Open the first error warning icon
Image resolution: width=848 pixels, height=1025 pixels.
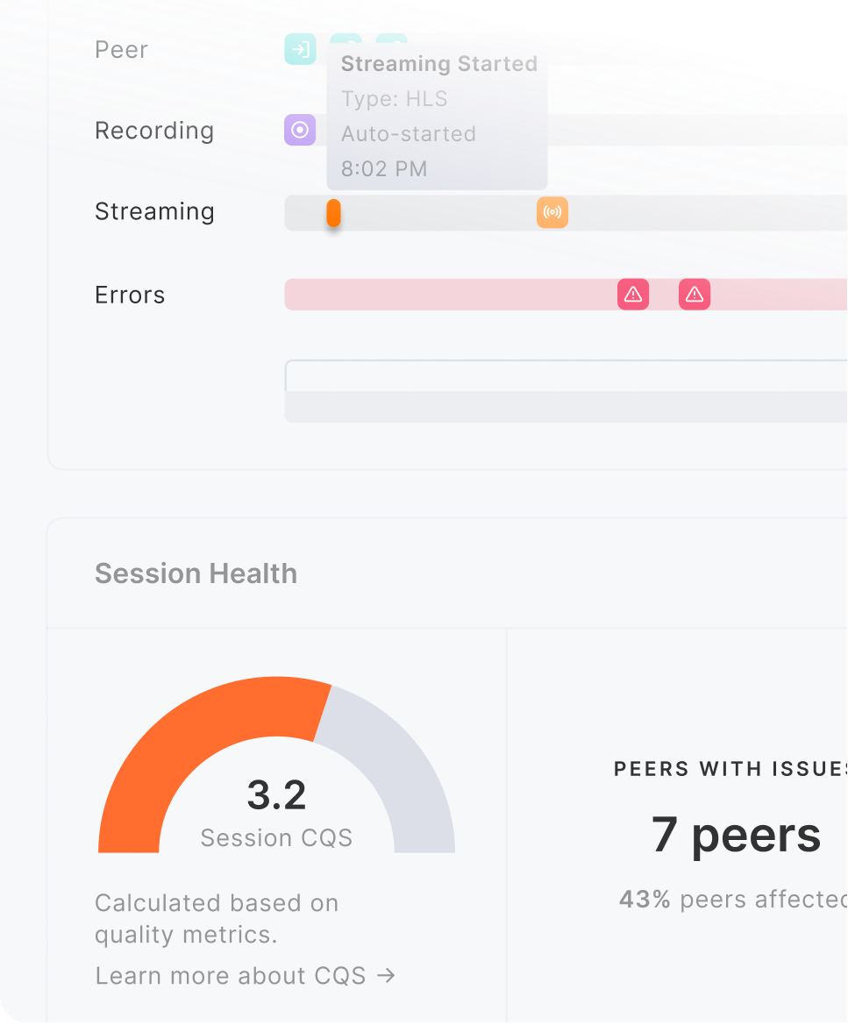tap(633, 295)
